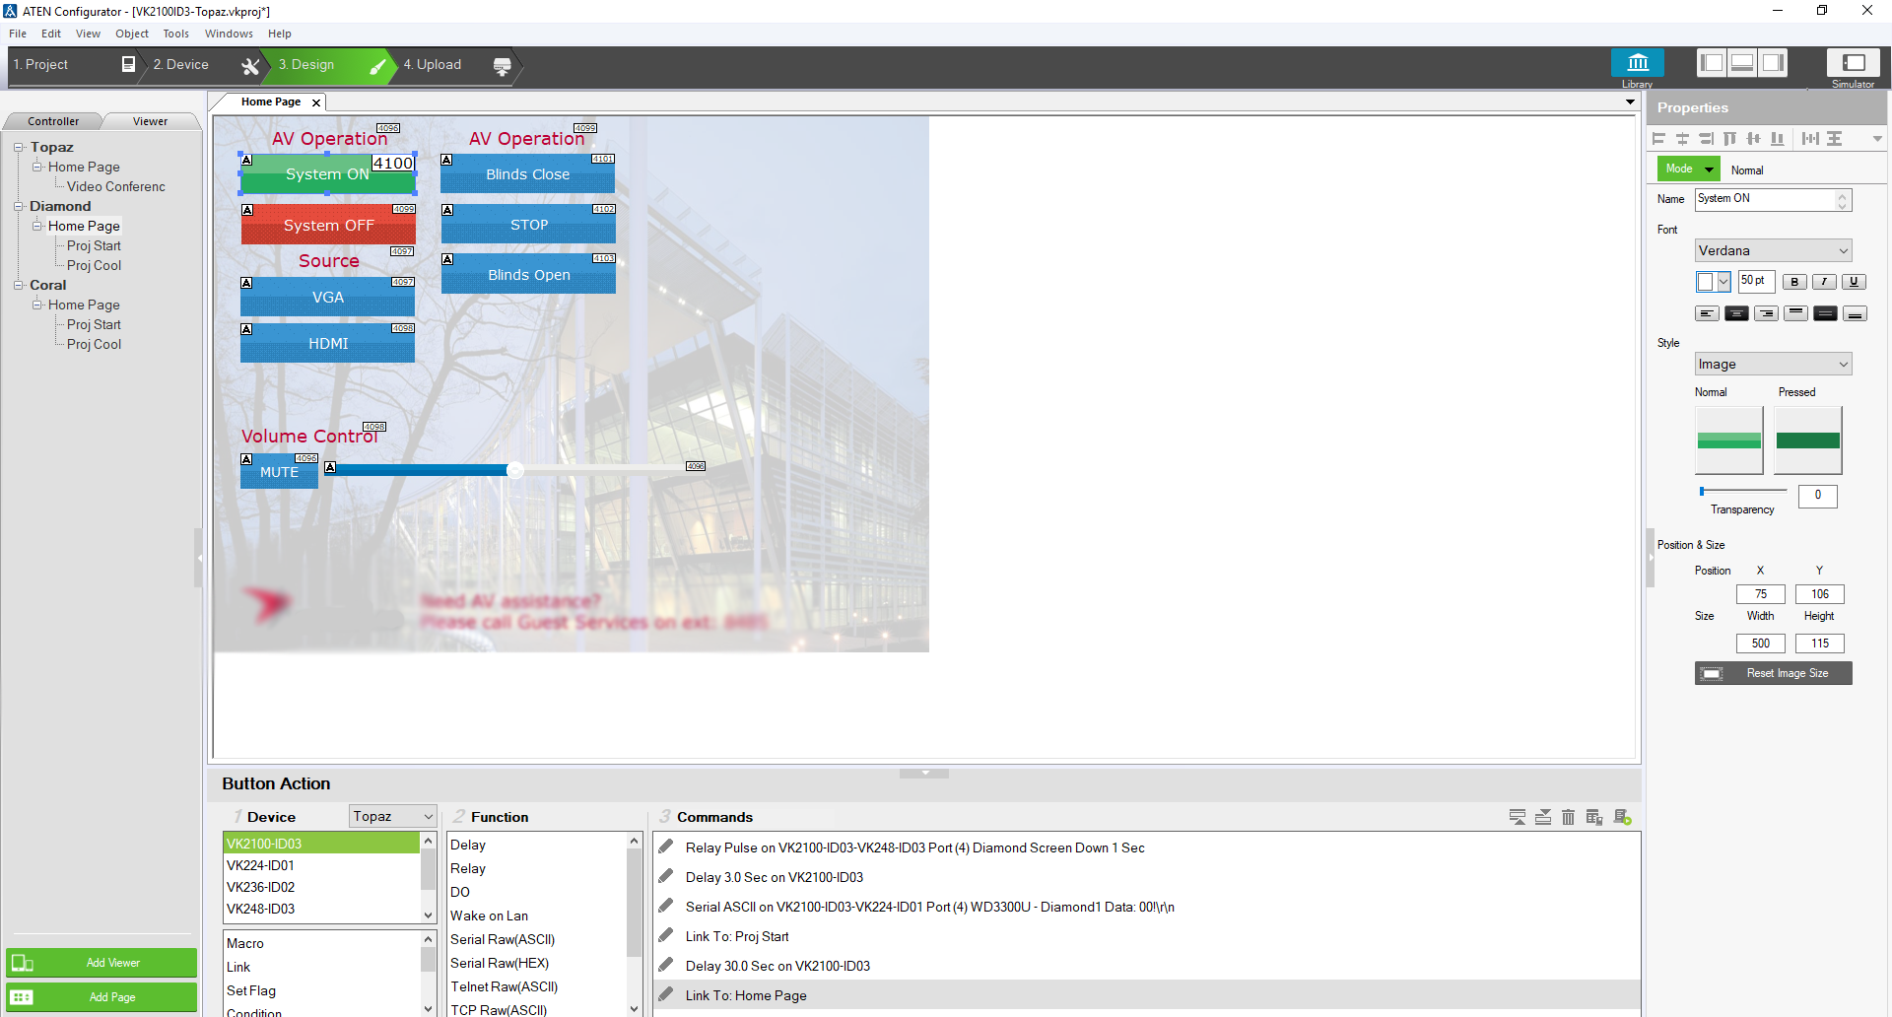Screen dimensions: 1892x1017
Task: Align selected objects to left edge
Action: pos(1658,139)
